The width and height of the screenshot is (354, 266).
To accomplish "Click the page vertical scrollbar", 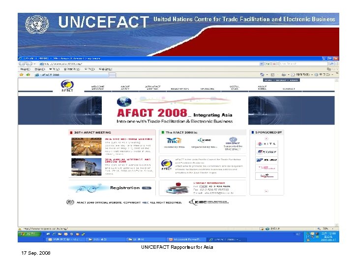I will (337, 152).
